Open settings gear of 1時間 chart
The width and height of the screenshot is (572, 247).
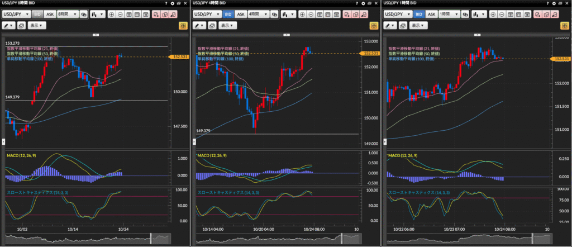pyautogui.click(x=555, y=3)
